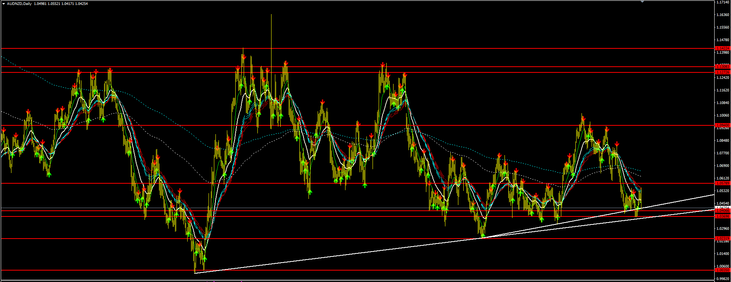Click the 1.12420 price scale value

(x=723, y=78)
